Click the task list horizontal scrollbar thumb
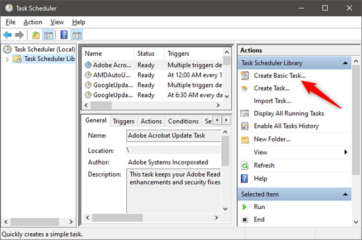 pyautogui.click(x=101, y=105)
